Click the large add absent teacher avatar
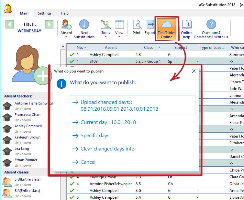The width and height of the screenshot is (244, 200). point(32,65)
